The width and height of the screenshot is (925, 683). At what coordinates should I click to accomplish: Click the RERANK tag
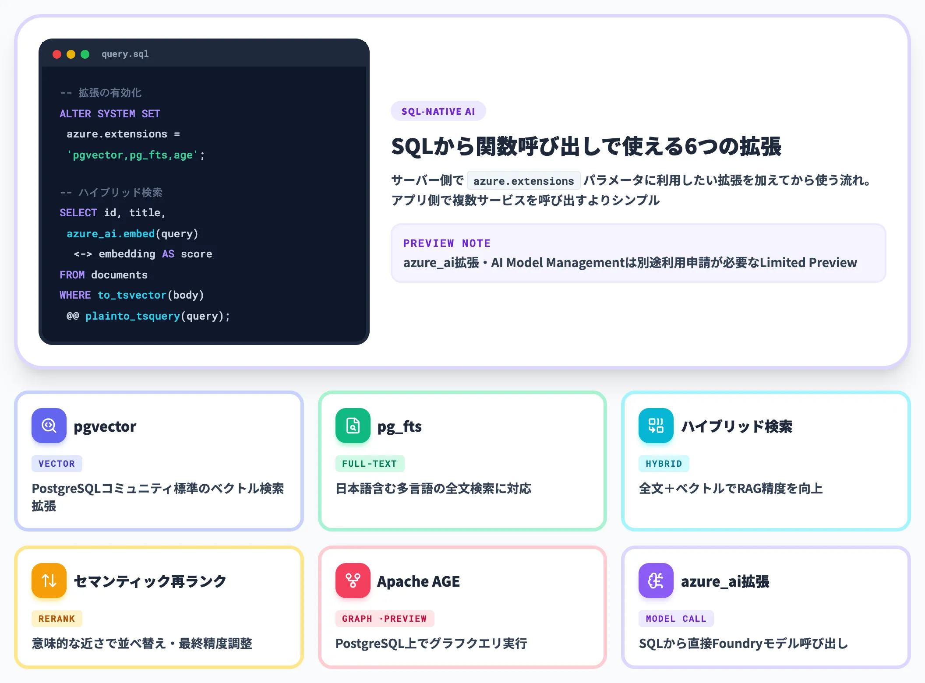57,619
